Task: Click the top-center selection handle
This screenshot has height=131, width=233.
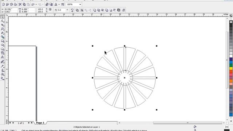Action: 125,46
